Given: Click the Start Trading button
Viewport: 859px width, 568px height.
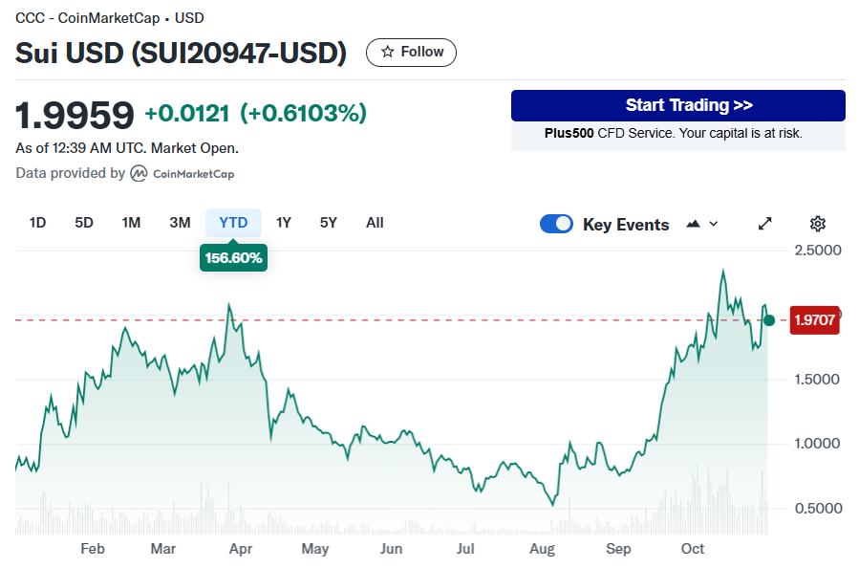Looking at the screenshot, I should point(677,105).
